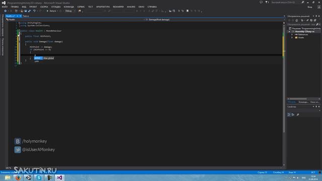Viewport: 322px width, 181px height.
Task: Click ВСТ insert mode in status bar
Action: [x=313, y=172]
